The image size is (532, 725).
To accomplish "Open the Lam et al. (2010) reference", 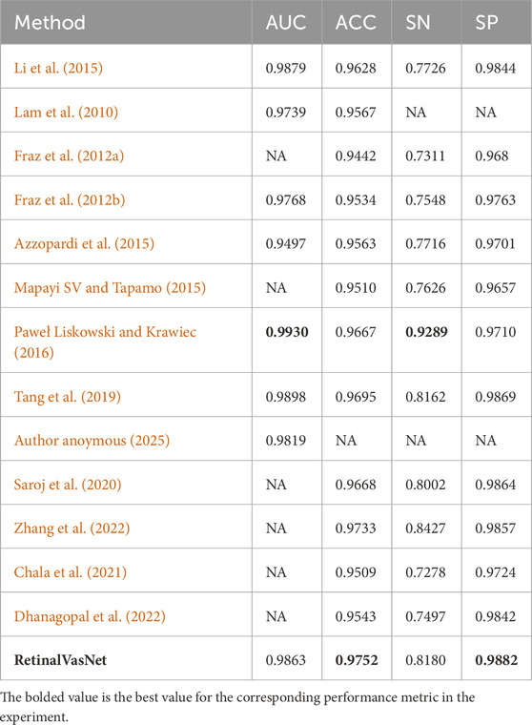I will (66, 112).
